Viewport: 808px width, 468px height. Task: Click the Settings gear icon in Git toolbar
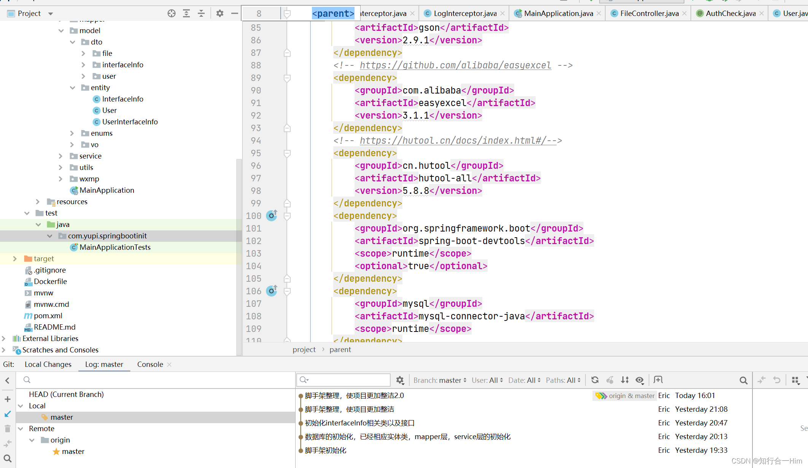[x=401, y=380]
